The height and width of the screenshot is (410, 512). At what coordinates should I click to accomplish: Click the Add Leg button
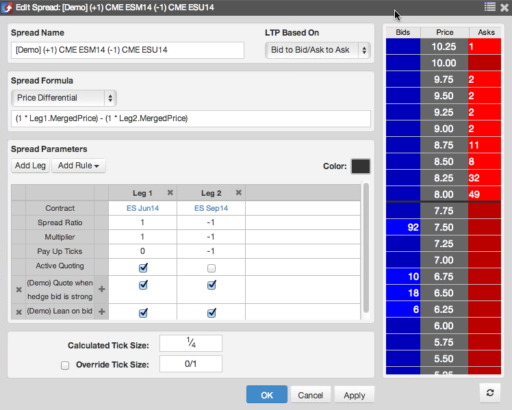point(30,166)
